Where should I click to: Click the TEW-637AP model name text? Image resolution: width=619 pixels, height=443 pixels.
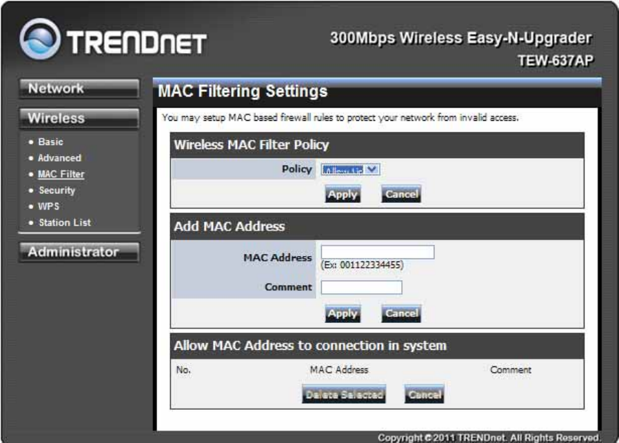pos(556,61)
